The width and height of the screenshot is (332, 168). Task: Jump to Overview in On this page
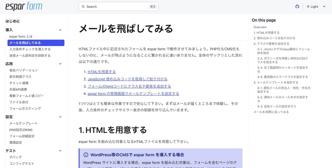(260, 27)
